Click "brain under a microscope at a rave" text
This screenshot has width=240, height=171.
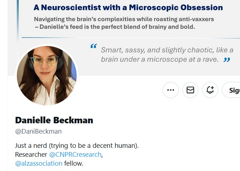pos(159,59)
